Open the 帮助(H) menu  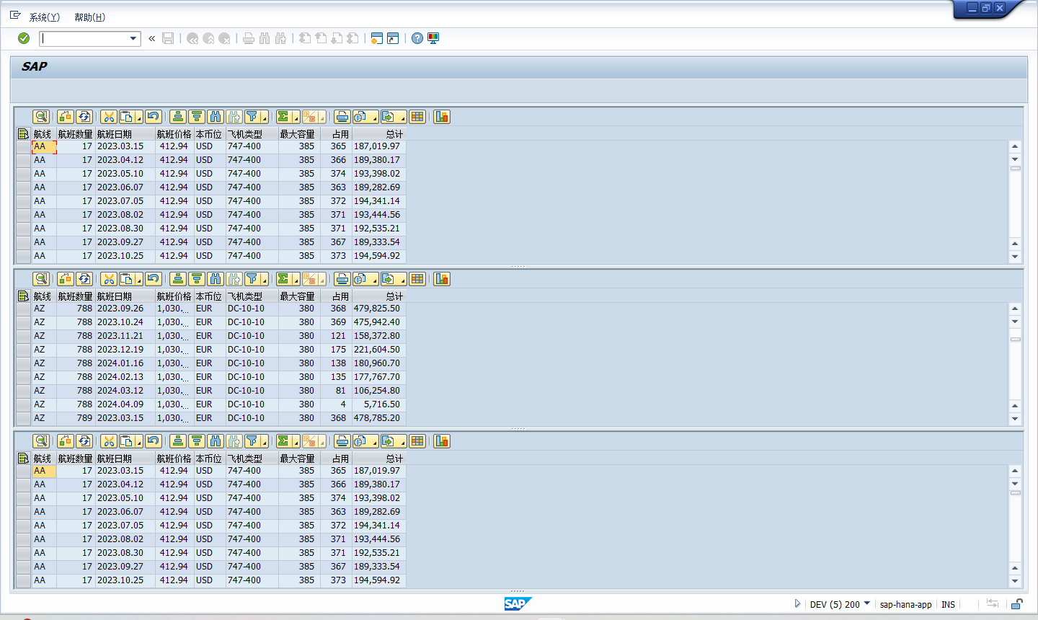click(89, 16)
